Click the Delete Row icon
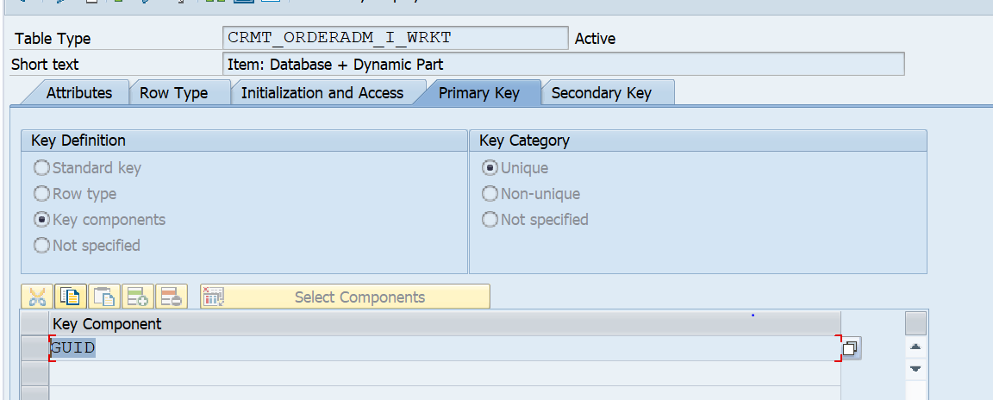The height and width of the screenshot is (400, 993). (172, 297)
